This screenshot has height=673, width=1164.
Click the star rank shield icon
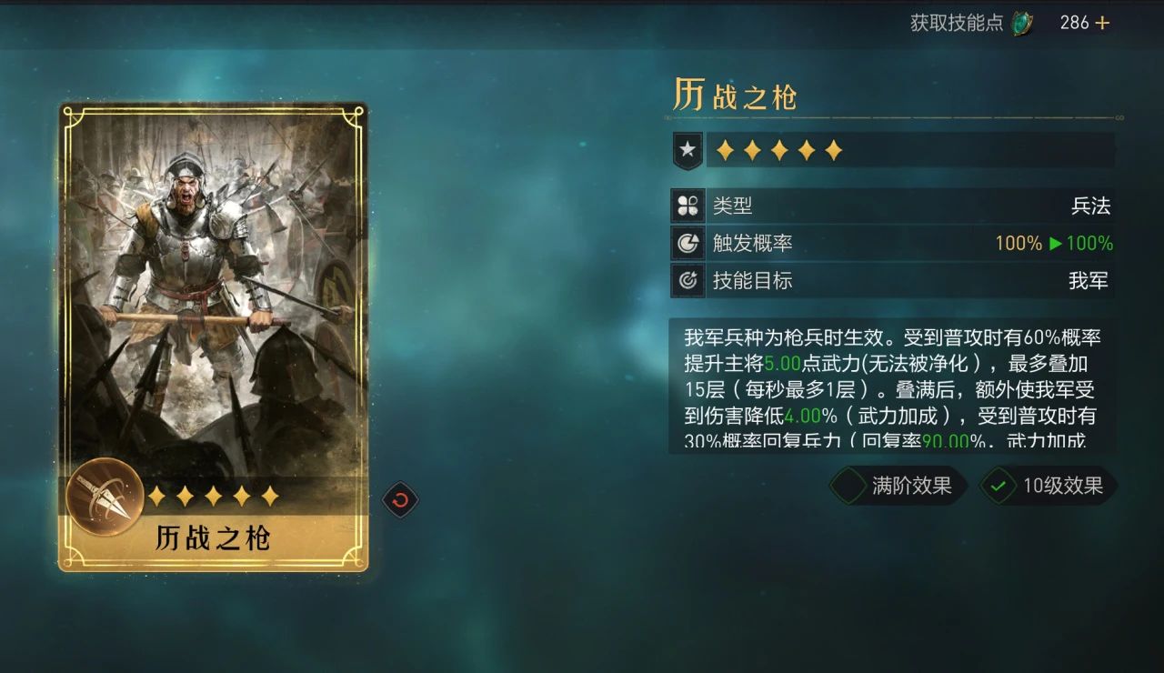click(x=687, y=150)
